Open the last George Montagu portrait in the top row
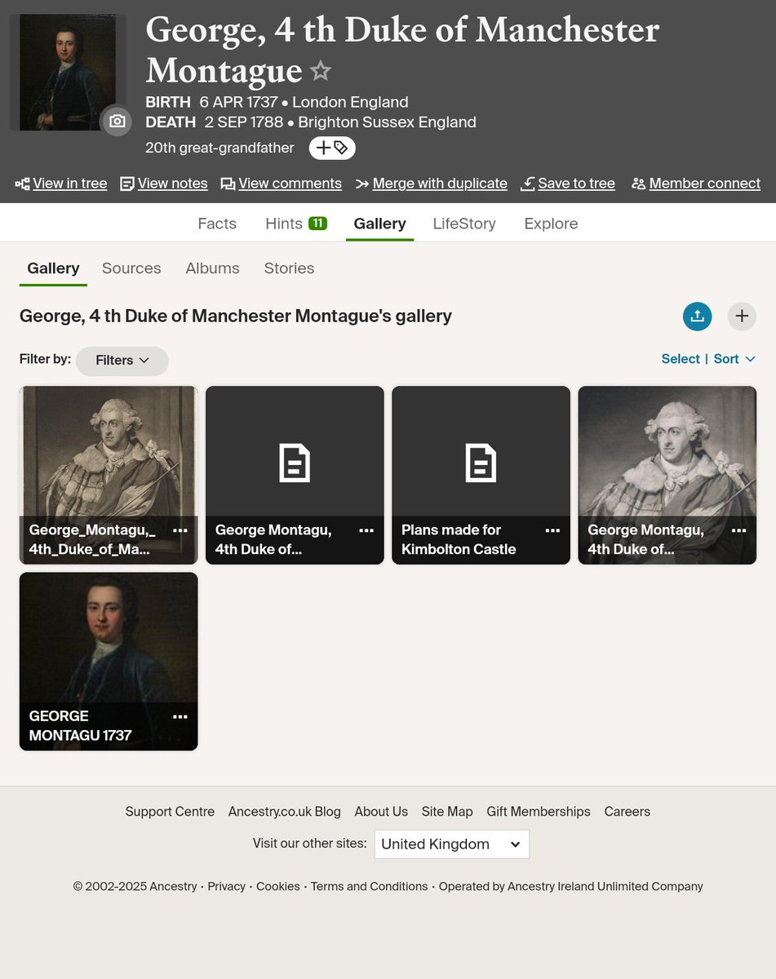The width and height of the screenshot is (776, 979). point(667,475)
